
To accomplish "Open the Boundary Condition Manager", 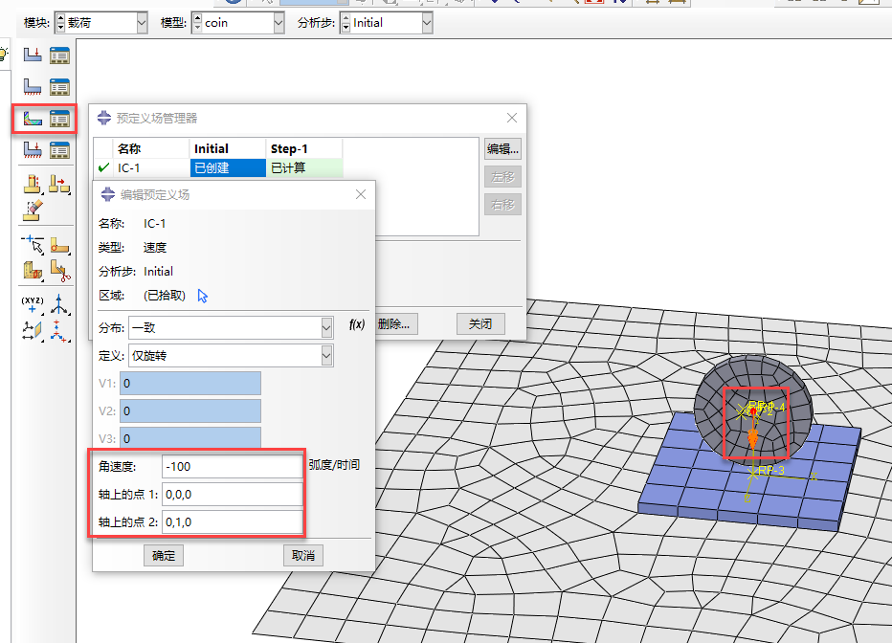I will pyautogui.click(x=59, y=86).
